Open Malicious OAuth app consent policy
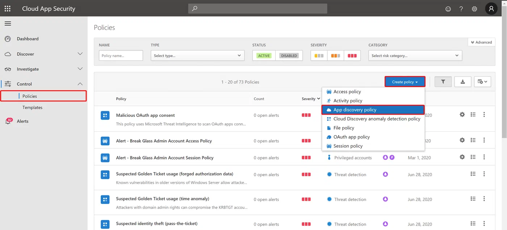 (x=145, y=115)
